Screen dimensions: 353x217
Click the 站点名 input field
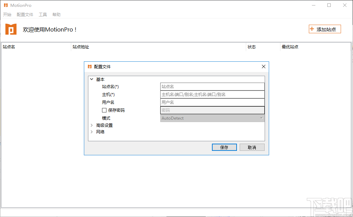click(x=212, y=86)
